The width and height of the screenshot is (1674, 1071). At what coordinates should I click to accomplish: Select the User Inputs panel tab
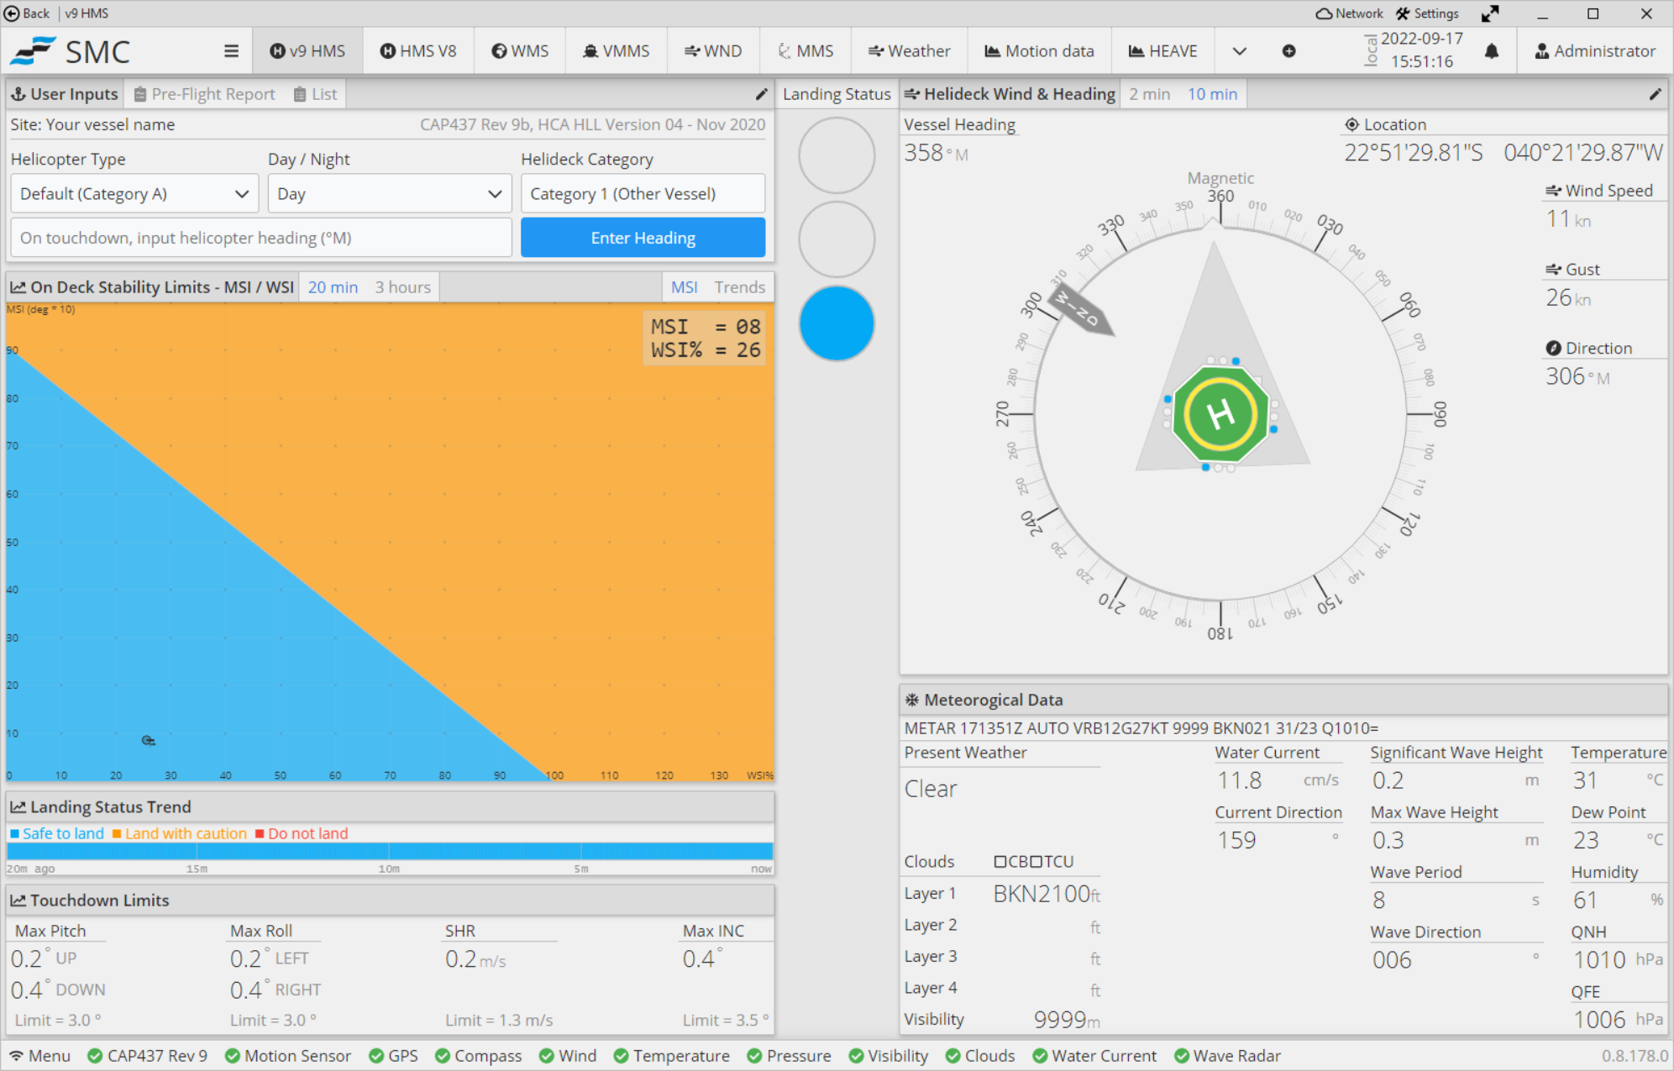(x=65, y=94)
